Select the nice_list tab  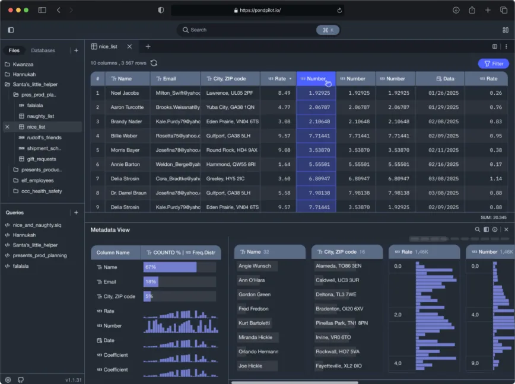(108, 47)
